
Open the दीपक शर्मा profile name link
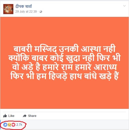pos(23,6)
